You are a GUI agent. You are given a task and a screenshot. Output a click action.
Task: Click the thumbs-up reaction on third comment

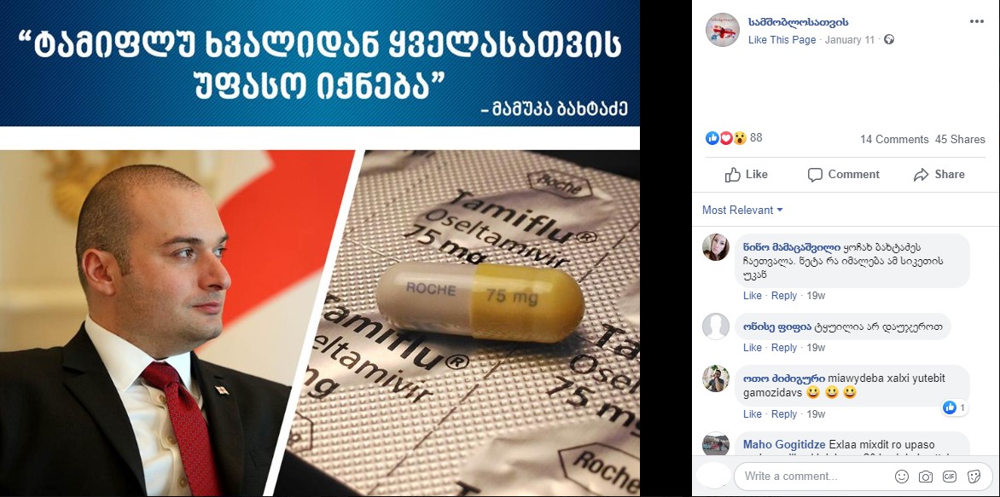950,407
